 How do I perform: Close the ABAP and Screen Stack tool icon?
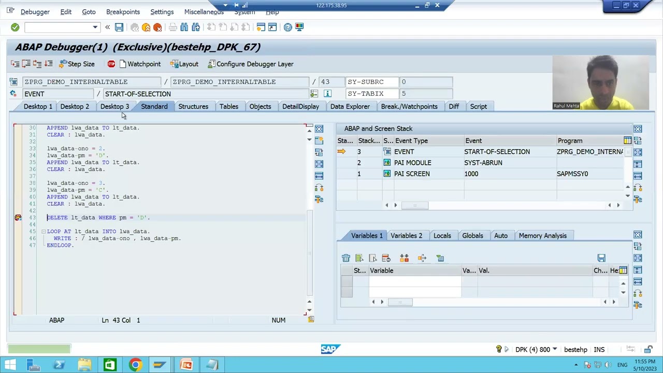638,128
